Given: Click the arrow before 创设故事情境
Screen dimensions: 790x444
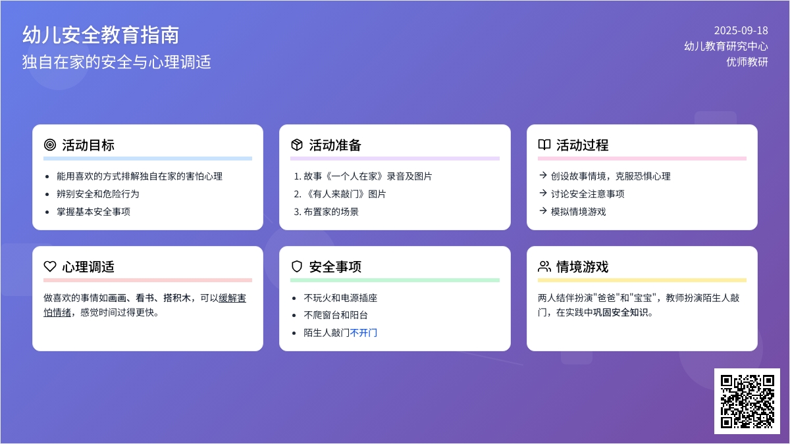Looking at the screenshot, I should (542, 176).
